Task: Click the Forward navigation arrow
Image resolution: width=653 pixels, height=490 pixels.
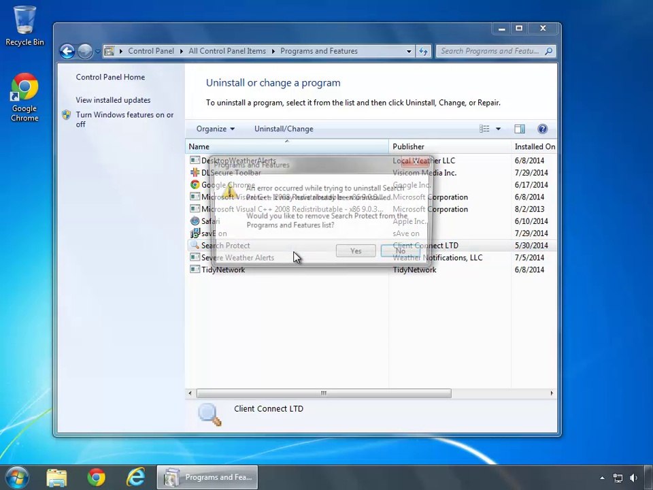Action: tap(85, 51)
